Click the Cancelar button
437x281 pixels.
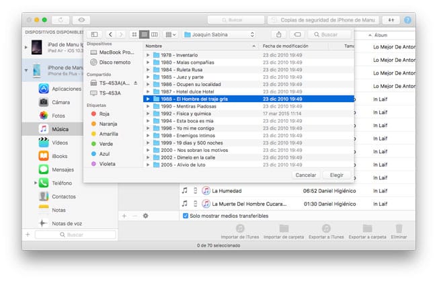point(306,175)
